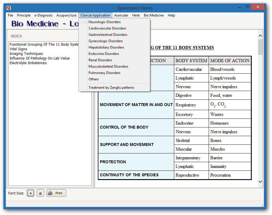The image size is (272, 215).
Task: Click the Hormones table cell
Action: pos(230,123)
